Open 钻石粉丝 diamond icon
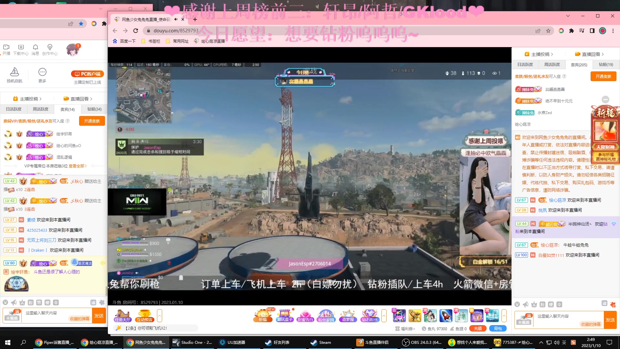This screenshot has height=349, width=620. 370,316
